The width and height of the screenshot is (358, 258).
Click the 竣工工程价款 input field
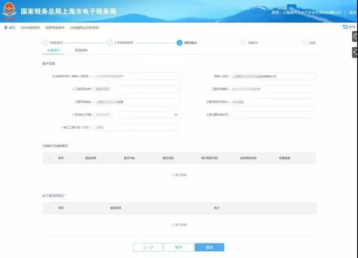(136, 127)
